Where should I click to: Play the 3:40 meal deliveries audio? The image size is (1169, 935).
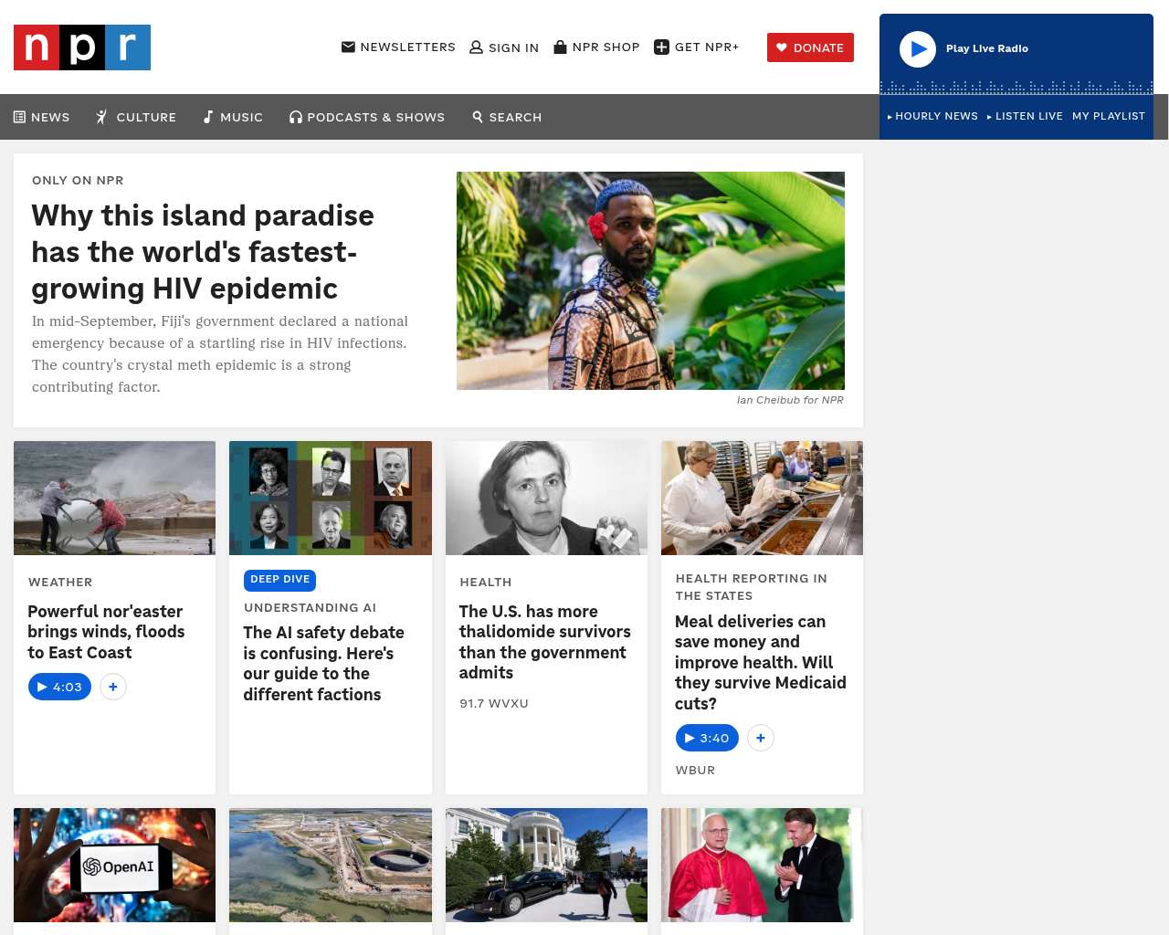707,738
